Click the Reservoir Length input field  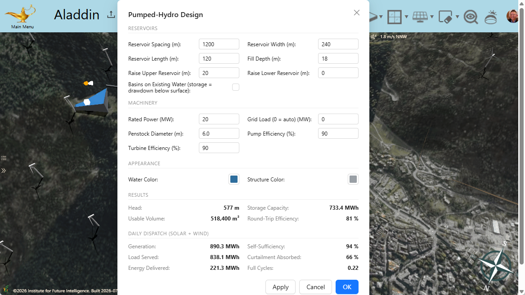[219, 58]
